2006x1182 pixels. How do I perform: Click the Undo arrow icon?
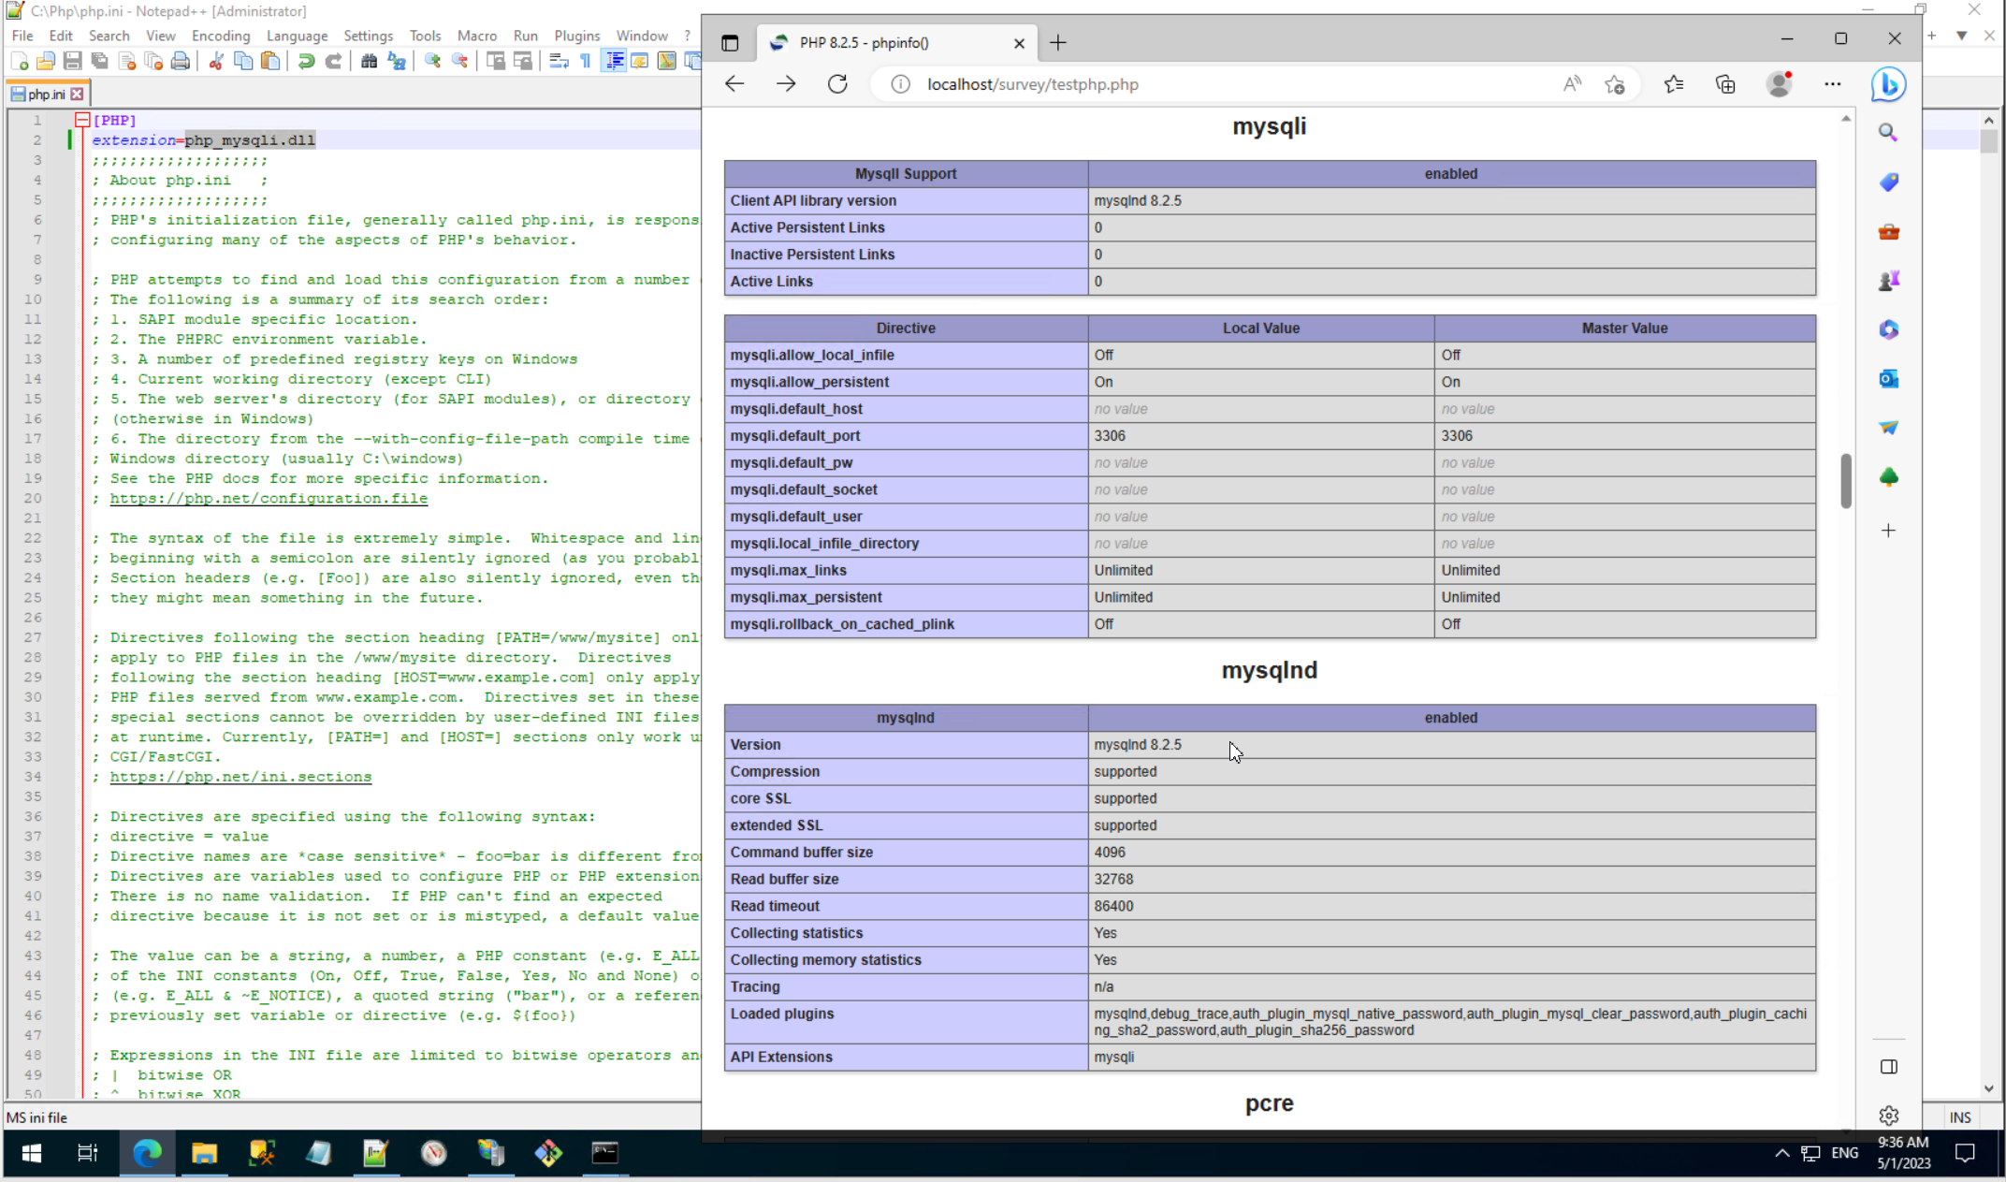306,62
